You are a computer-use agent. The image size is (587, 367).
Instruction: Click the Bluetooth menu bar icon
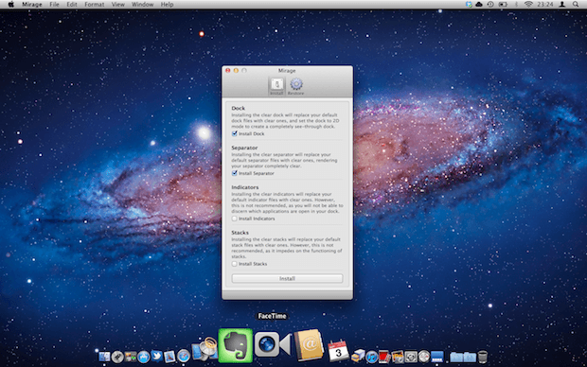coord(516,5)
